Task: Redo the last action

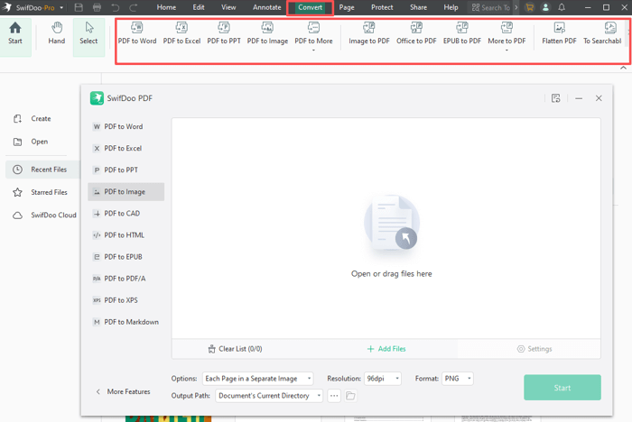Action: tap(134, 7)
